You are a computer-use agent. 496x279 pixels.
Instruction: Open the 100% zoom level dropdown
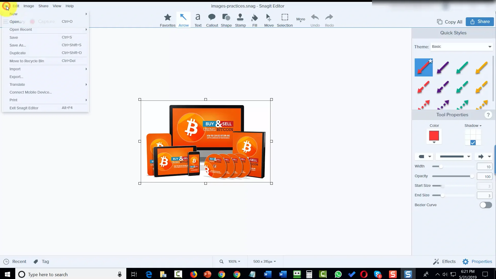[x=234, y=261]
